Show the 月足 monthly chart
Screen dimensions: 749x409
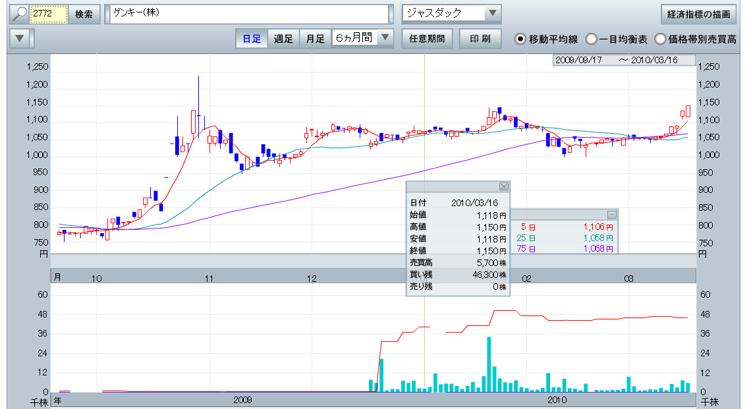coord(315,39)
